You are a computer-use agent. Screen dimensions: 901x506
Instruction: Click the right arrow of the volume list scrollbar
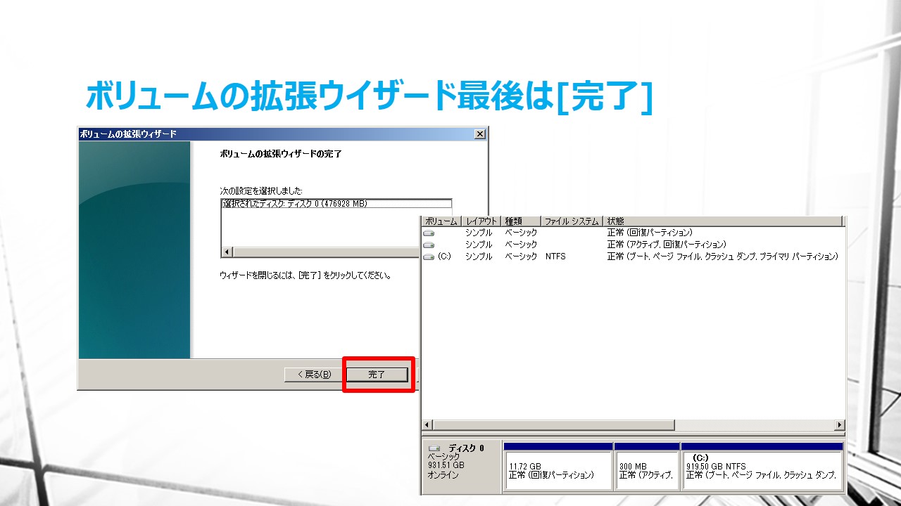(838, 425)
